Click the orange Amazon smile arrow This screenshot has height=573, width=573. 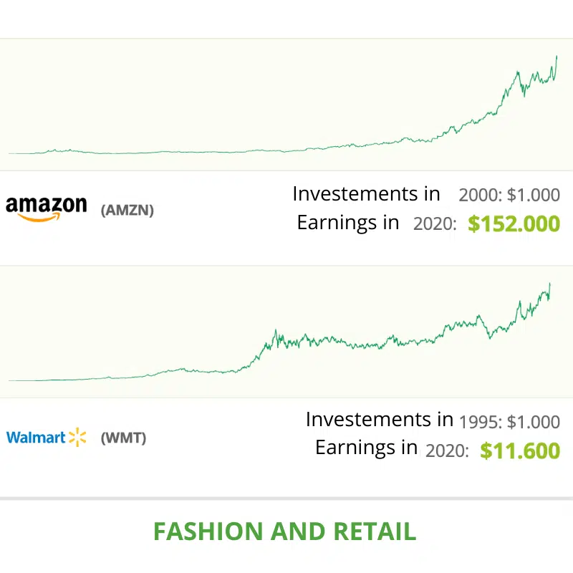pyautogui.click(x=39, y=218)
